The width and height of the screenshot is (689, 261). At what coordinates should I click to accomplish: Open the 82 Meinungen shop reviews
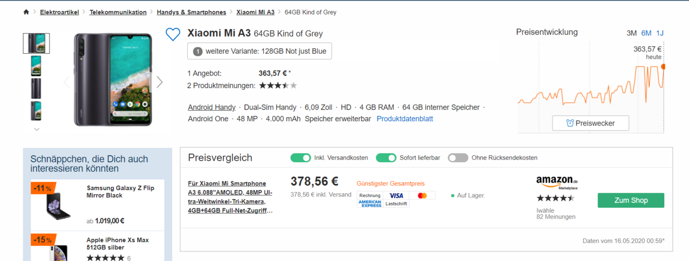point(556,217)
